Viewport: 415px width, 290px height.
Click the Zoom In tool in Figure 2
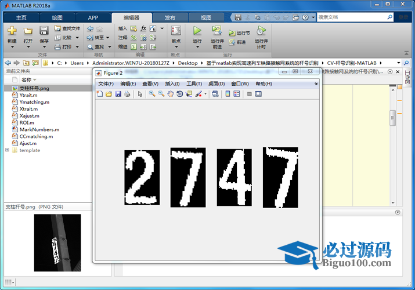click(151, 94)
